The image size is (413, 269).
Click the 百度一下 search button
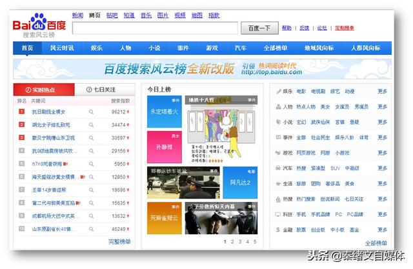[x=259, y=28]
